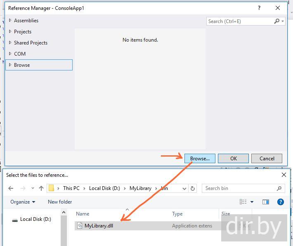This screenshot has height=246, width=293.
Task: Click the Cancel button
Action: (267, 159)
